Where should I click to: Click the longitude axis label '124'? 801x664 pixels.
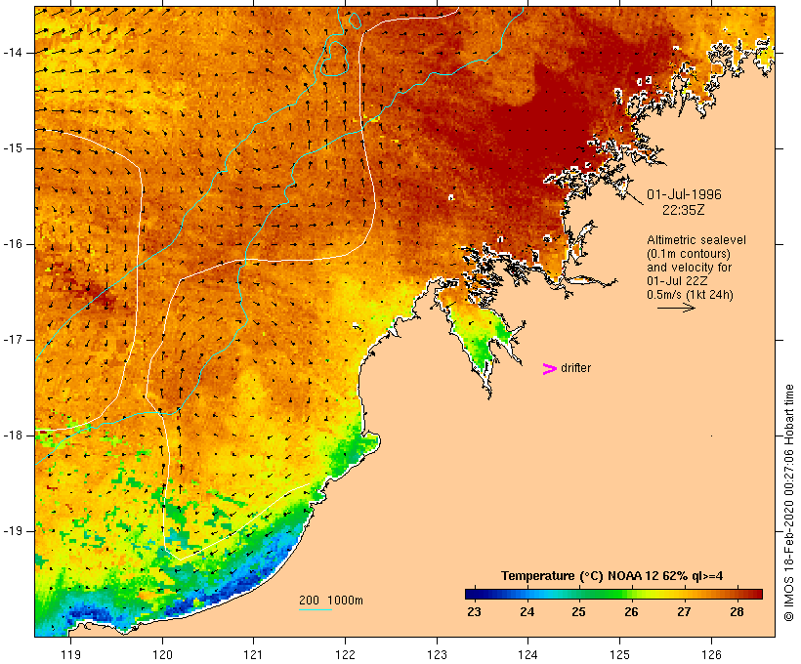[527, 654]
